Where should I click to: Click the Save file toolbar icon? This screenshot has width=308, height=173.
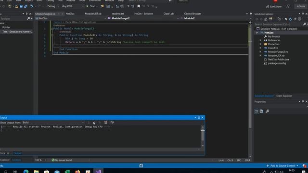click(21, 6)
